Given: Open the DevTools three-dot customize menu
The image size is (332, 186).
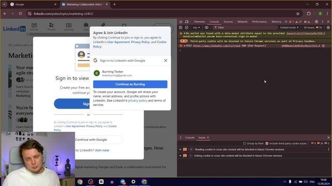Looking at the screenshot, I should click(323, 22).
